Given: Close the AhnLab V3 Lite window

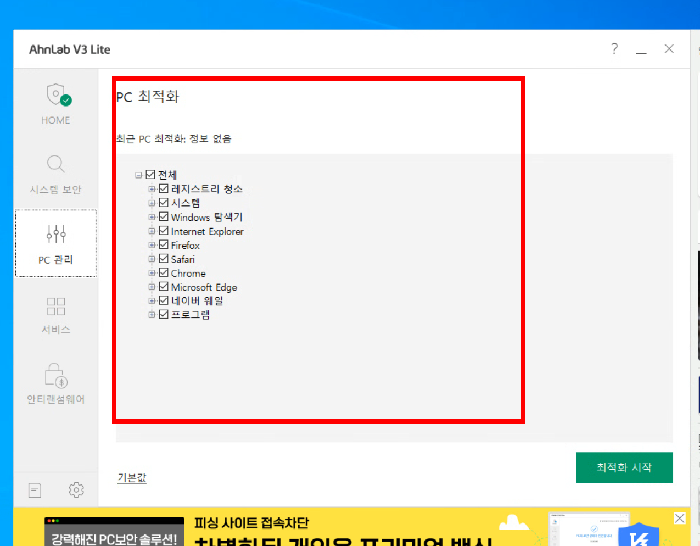Looking at the screenshot, I should click(x=669, y=49).
